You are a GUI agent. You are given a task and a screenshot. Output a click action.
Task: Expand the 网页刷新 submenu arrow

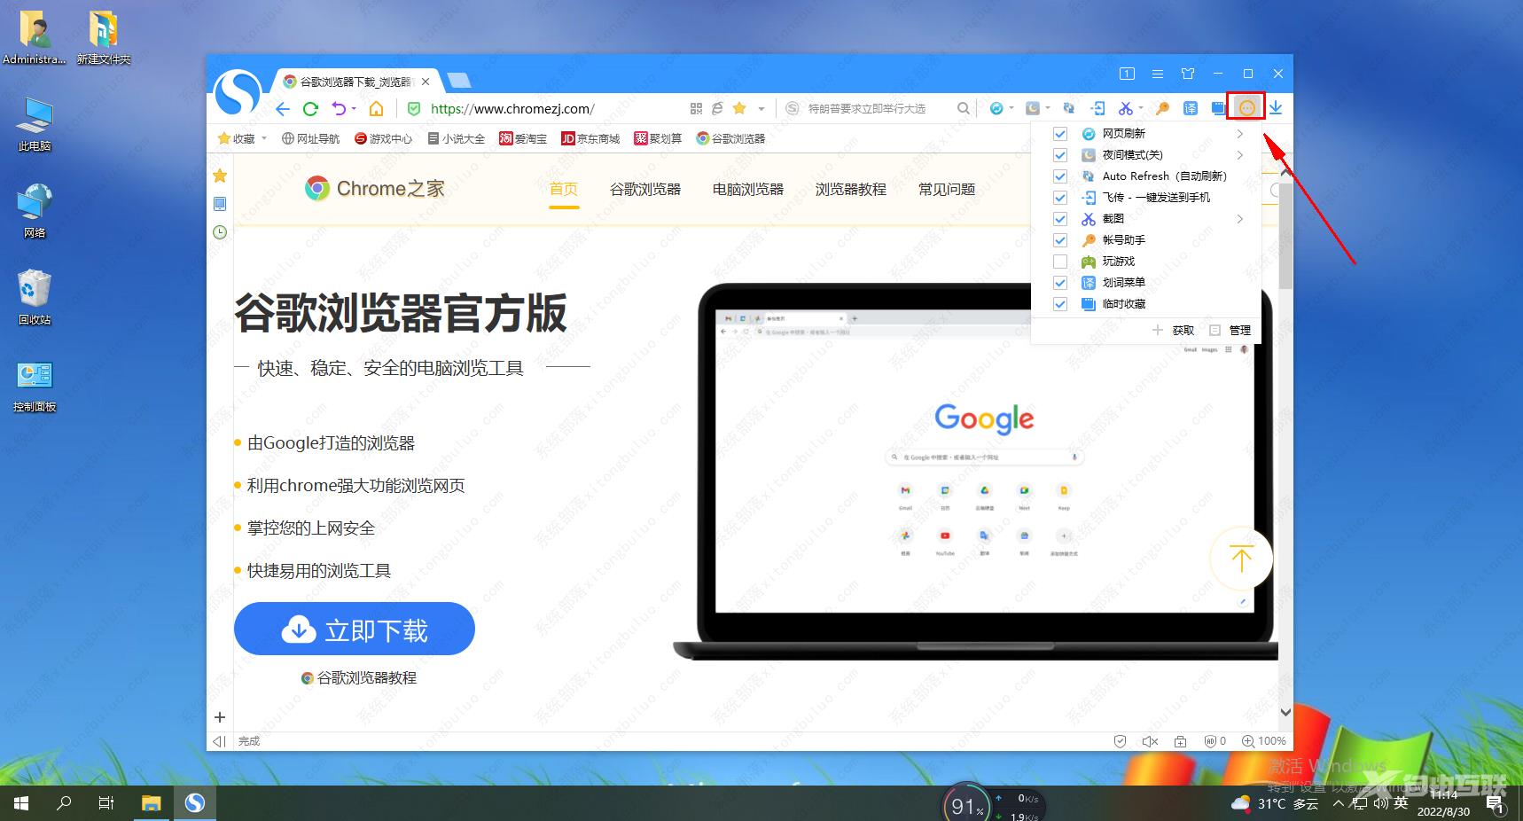click(x=1240, y=134)
